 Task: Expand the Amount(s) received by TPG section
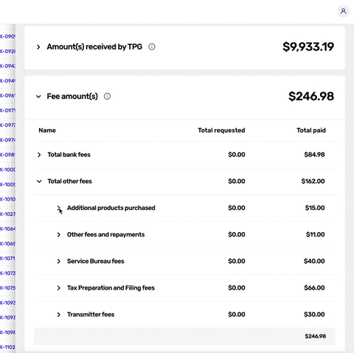click(x=38, y=46)
